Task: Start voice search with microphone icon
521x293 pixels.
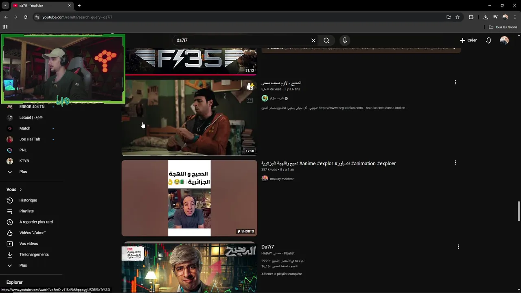Action: point(345,40)
